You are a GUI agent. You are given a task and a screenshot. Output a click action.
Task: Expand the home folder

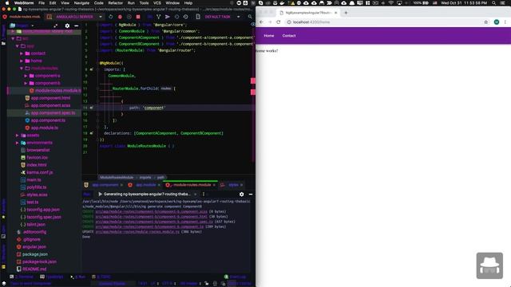point(22,61)
